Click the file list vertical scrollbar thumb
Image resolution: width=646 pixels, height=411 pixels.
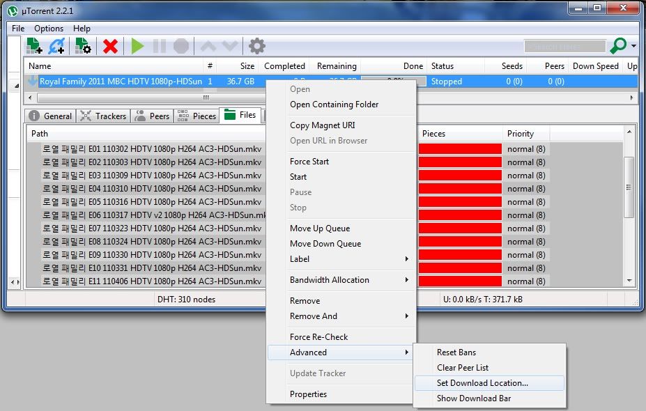coord(629,187)
